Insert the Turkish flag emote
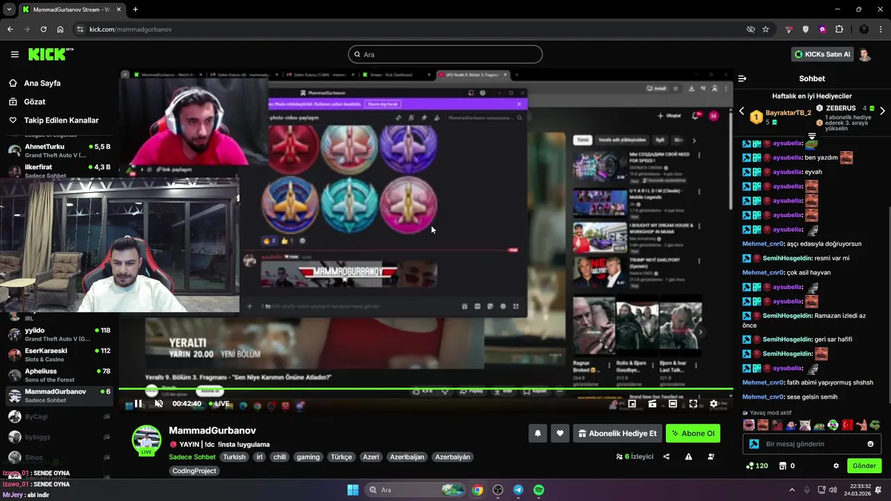 pyautogui.click(x=847, y=424)
